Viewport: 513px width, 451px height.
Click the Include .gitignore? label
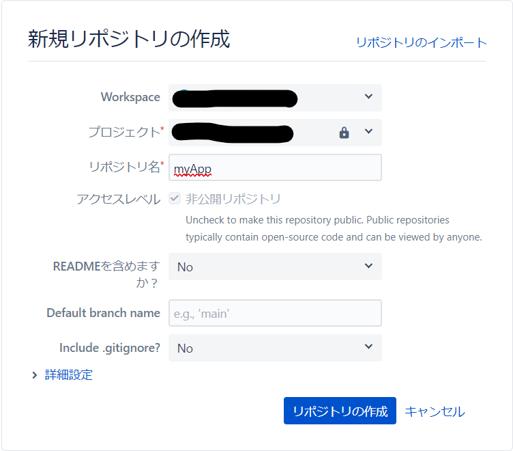pyautogui.click(x=110, y=348)
